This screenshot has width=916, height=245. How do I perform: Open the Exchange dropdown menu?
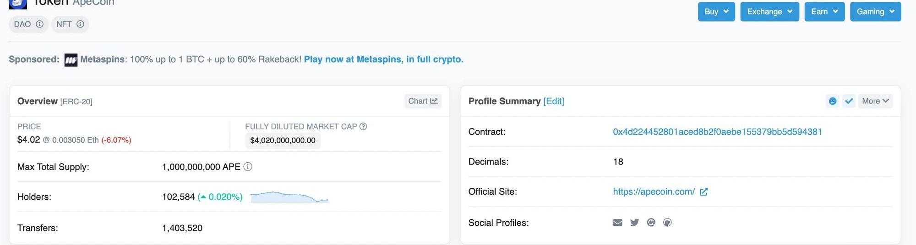pos(769,12)
